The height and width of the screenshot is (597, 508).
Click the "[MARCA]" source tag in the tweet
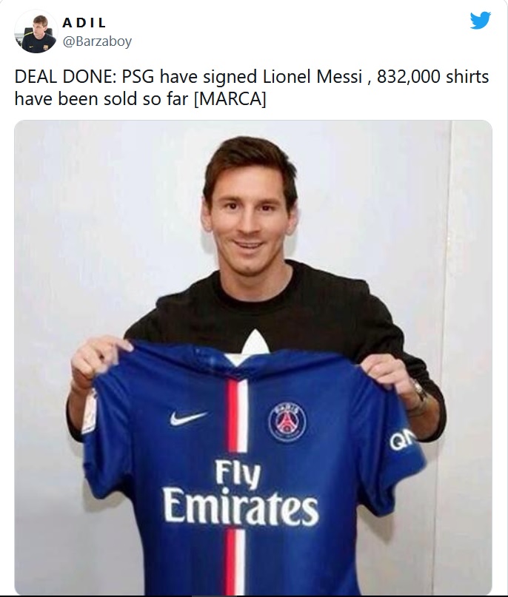tap(229, 98)
